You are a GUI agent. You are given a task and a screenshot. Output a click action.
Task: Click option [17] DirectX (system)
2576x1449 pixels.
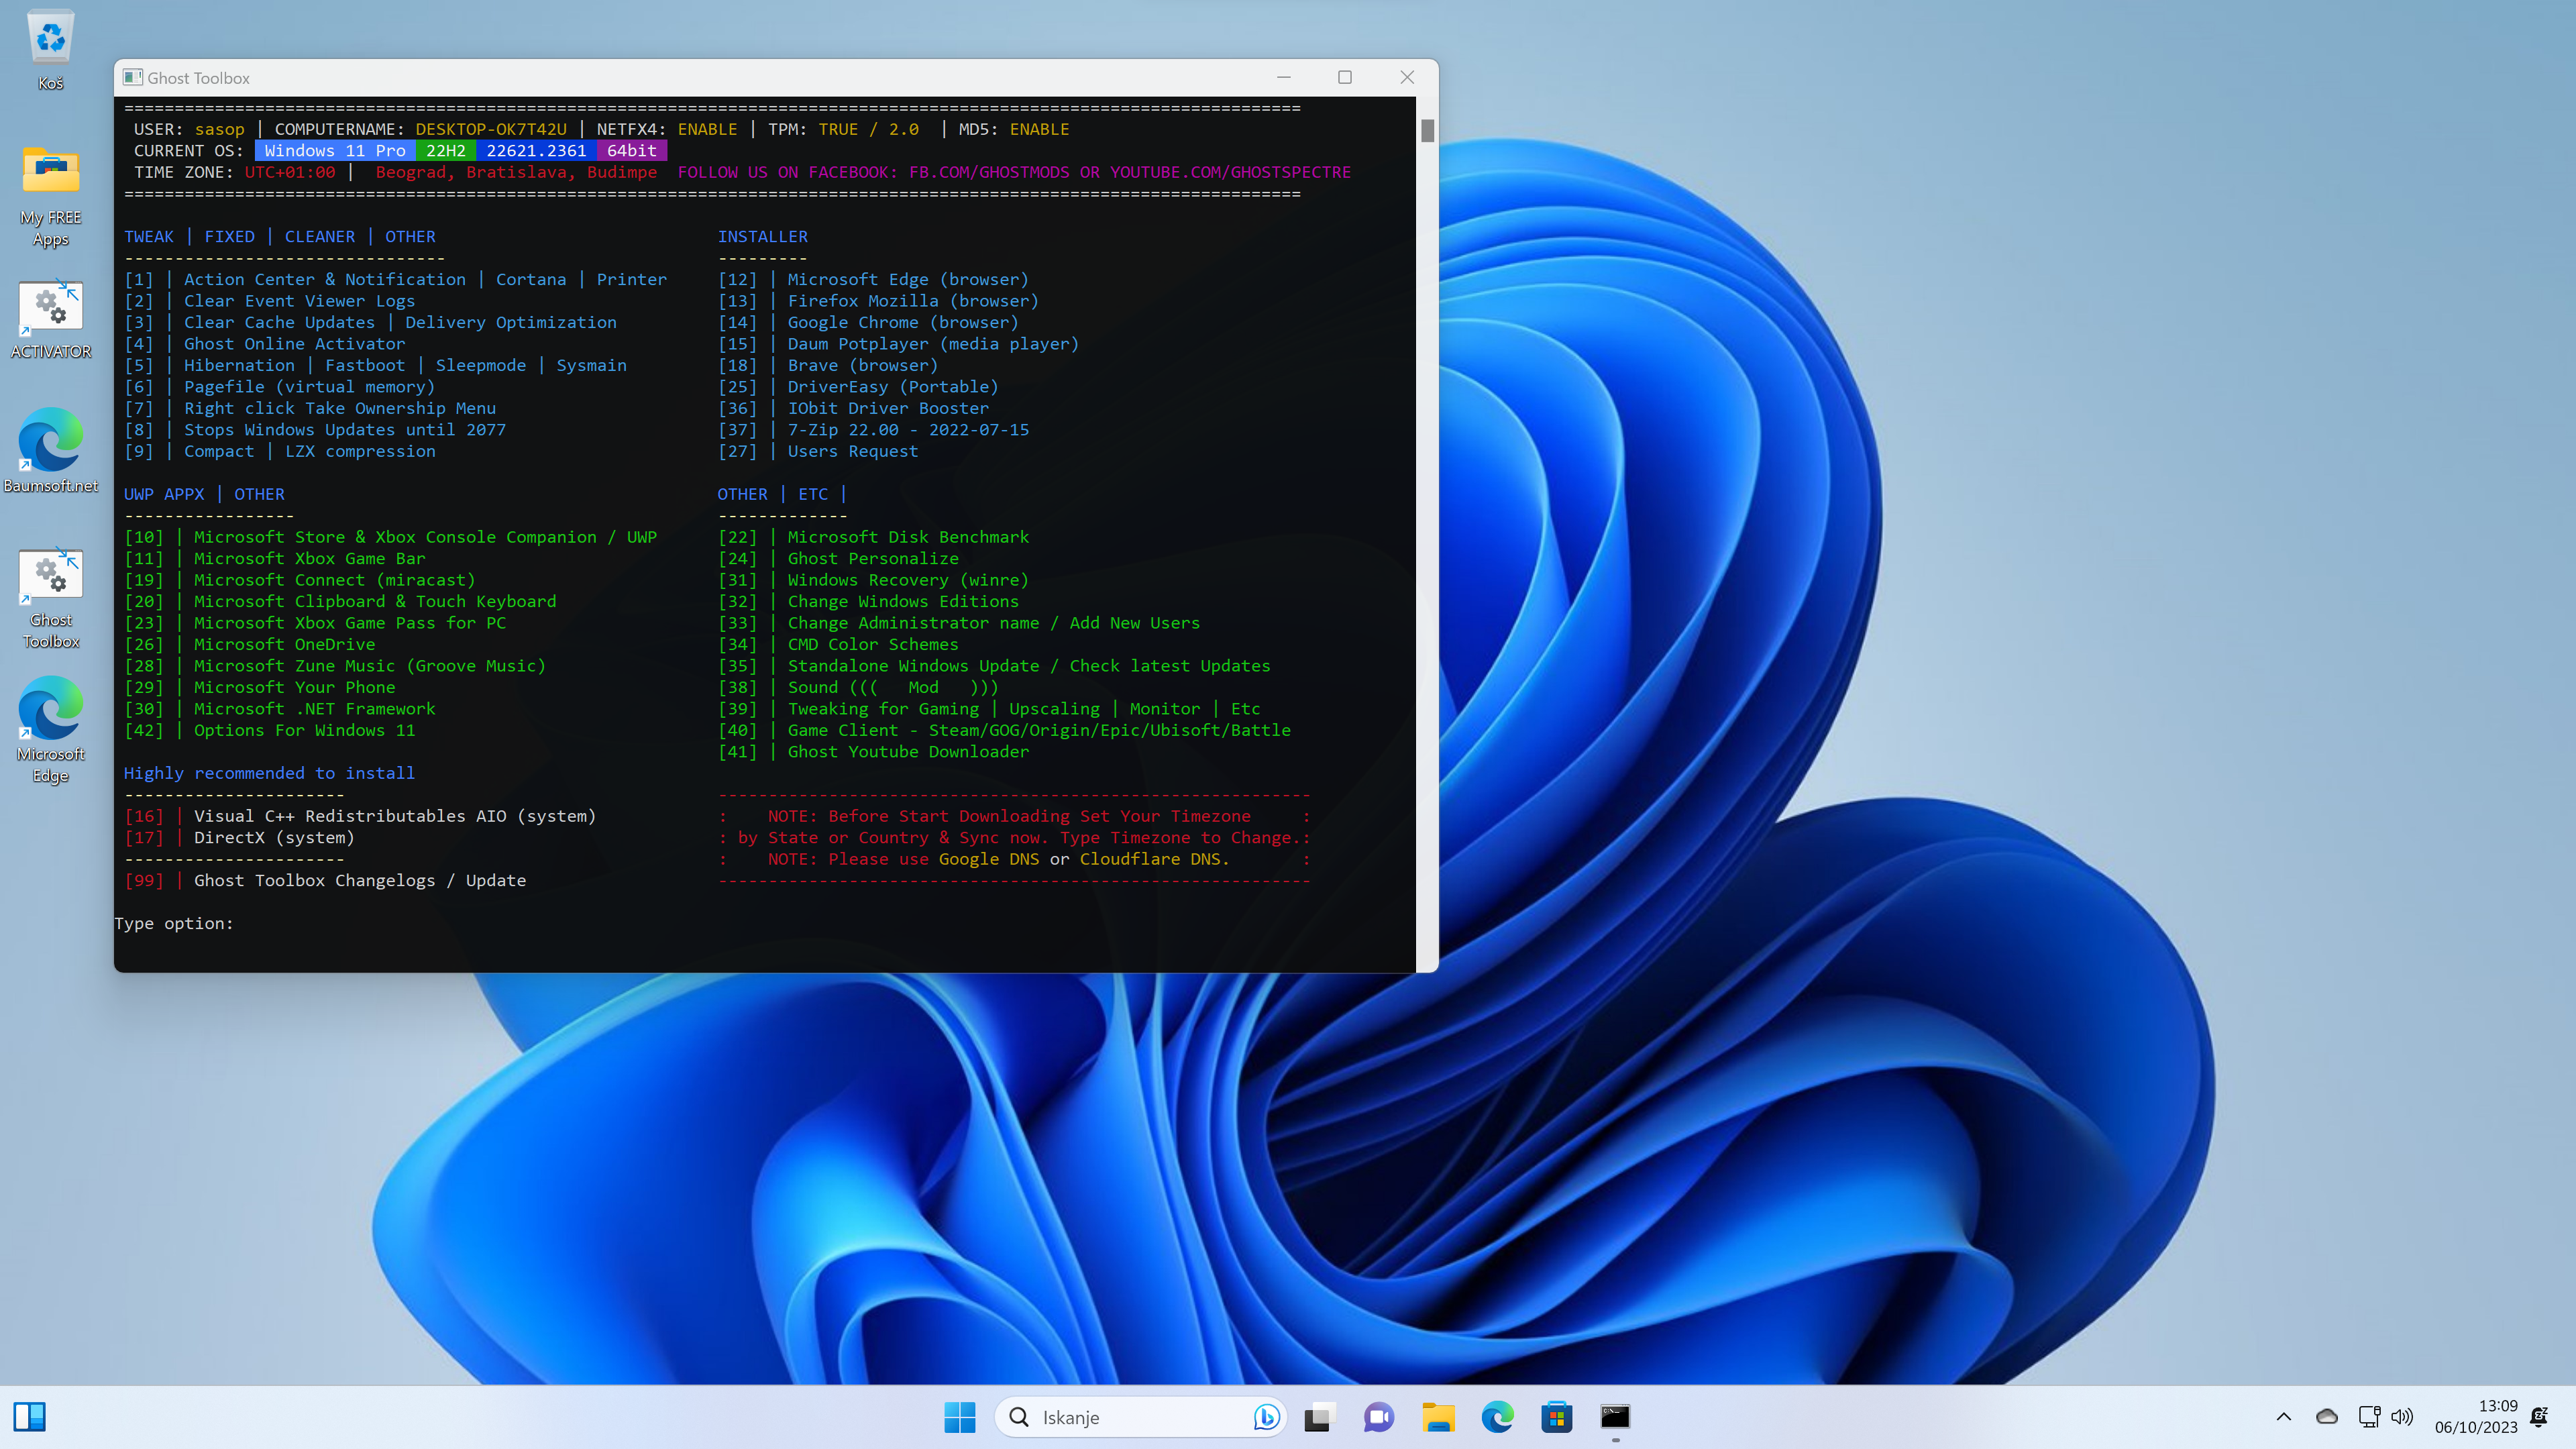coord(239,838)
